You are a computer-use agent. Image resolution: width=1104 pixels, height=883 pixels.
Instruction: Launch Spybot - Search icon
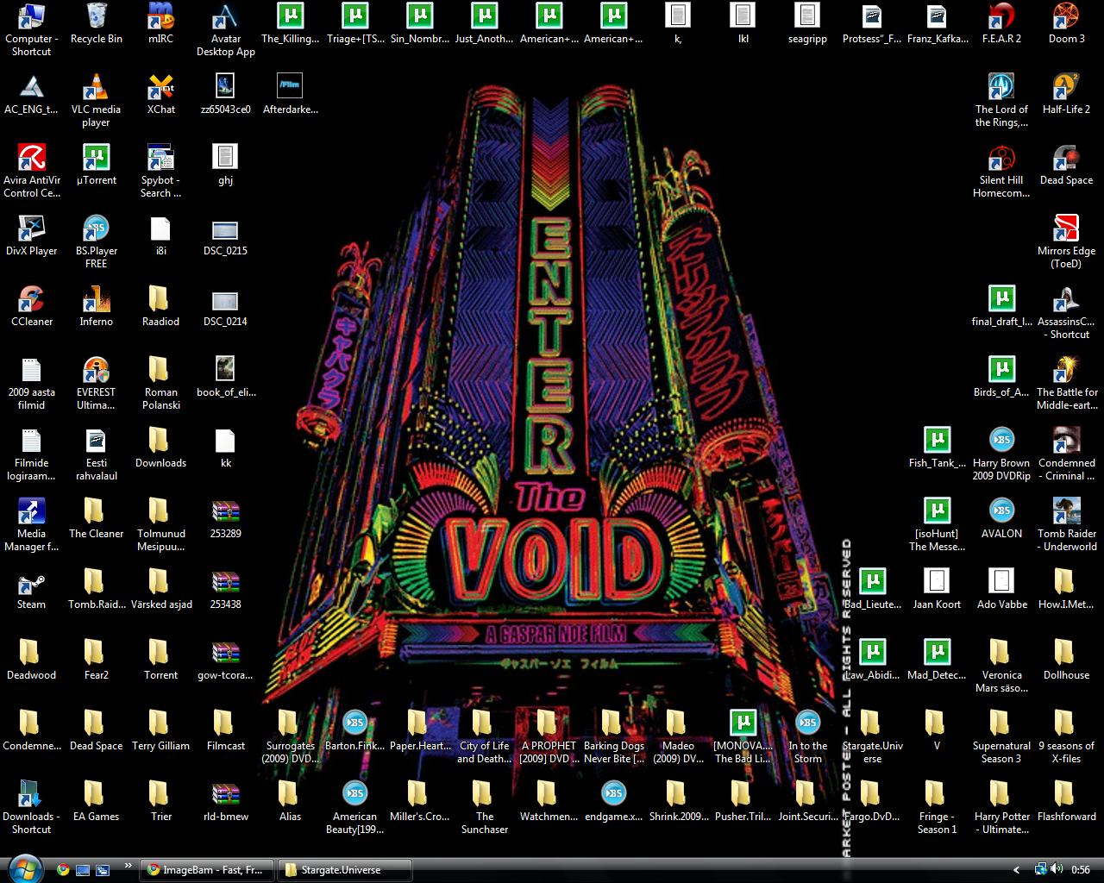(160, 172)
